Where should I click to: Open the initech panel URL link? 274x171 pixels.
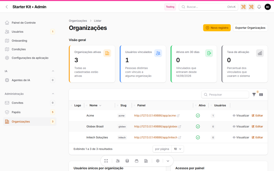pyautogui.click(x=156, y=138)
